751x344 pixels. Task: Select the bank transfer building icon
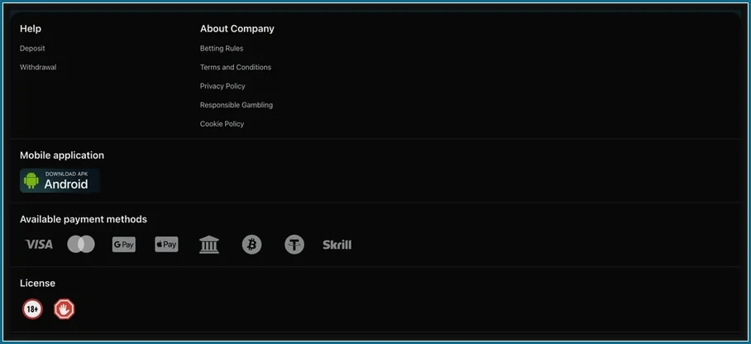pos(209,244)
